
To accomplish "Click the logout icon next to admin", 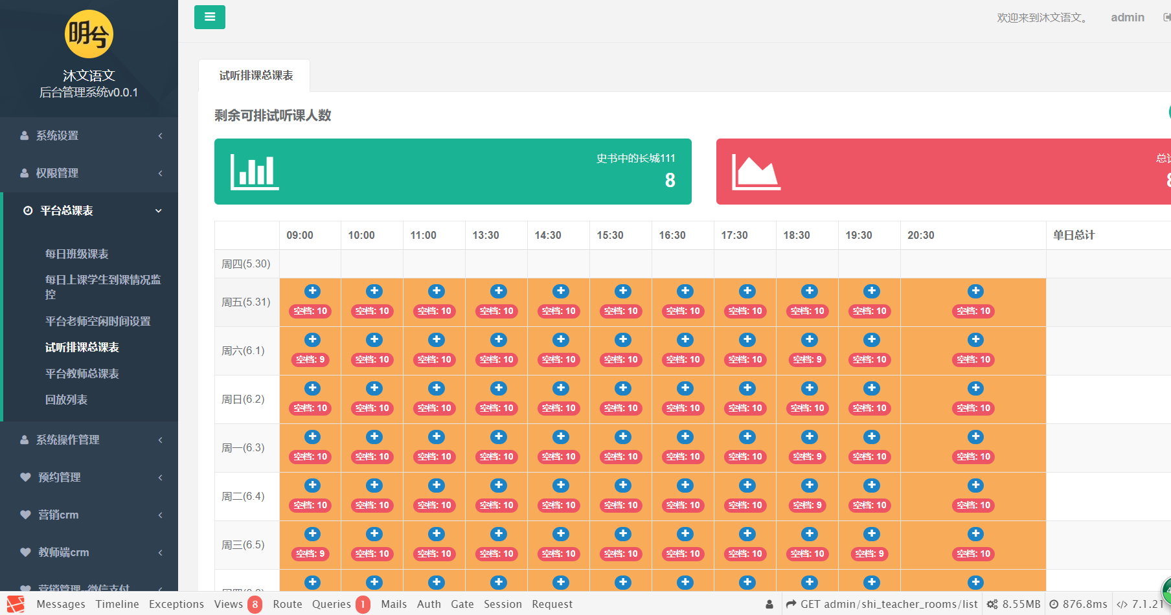I will click(1167, 17).
